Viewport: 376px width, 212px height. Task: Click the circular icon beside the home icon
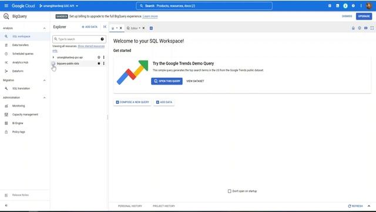[360, 28]
